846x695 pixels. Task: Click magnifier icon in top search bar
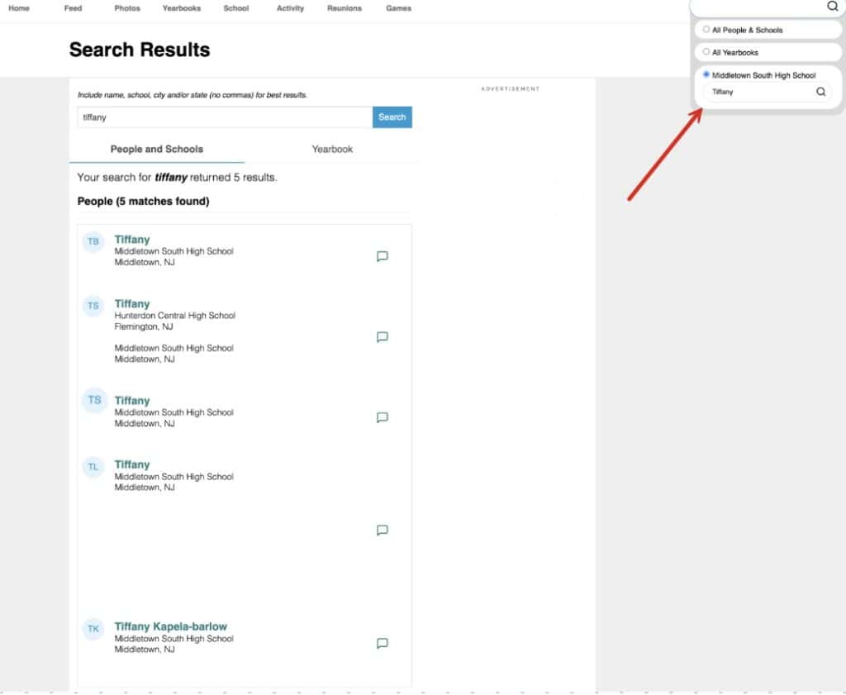(832, 6)
